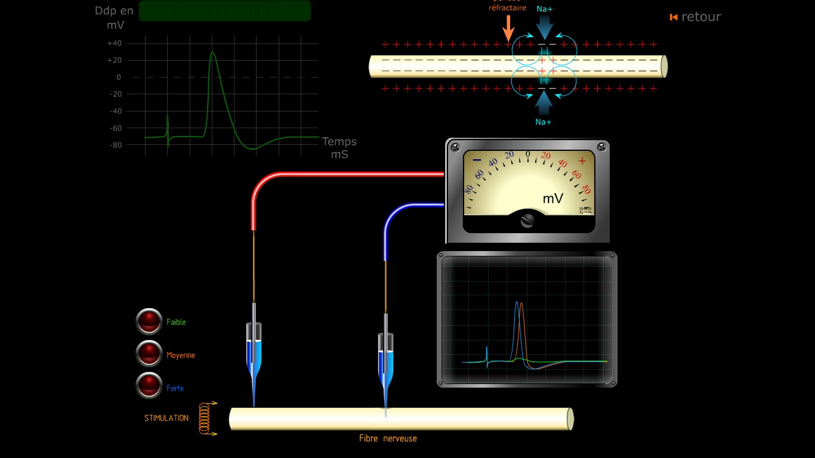Viewport: 815px width, 458px height.
Task: Click the blue Forte label
Action: (x=175, y=388)
